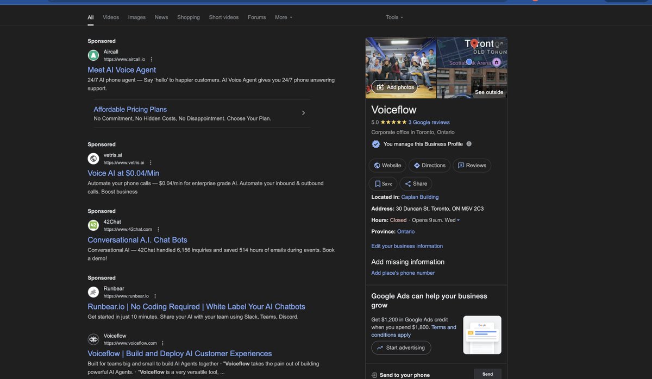
Task: Click the Ontario province link
Action: [406, 232]
